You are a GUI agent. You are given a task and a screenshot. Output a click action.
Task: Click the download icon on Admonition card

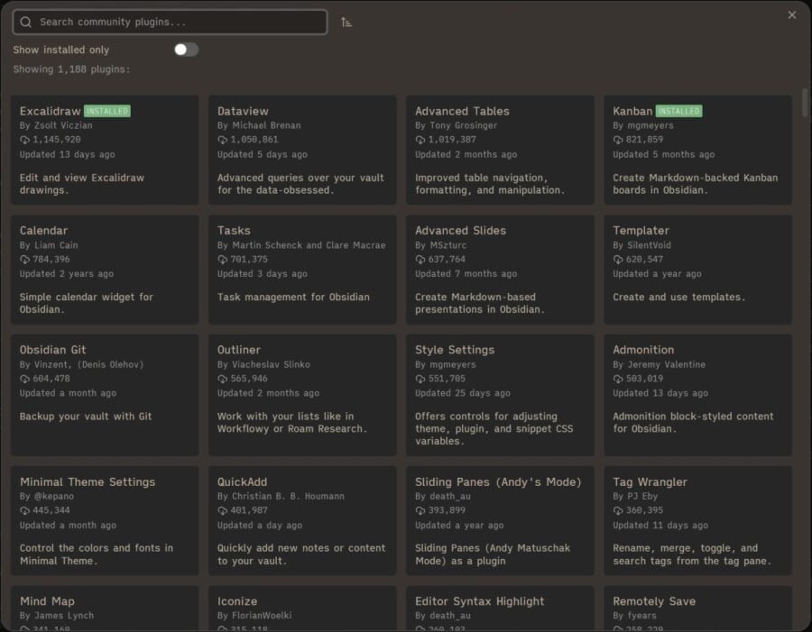click(x=618, y=379)
